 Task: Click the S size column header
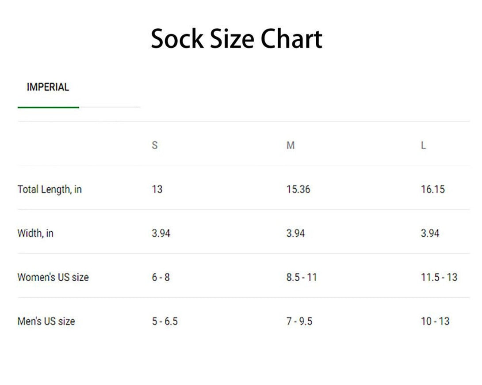155,145
